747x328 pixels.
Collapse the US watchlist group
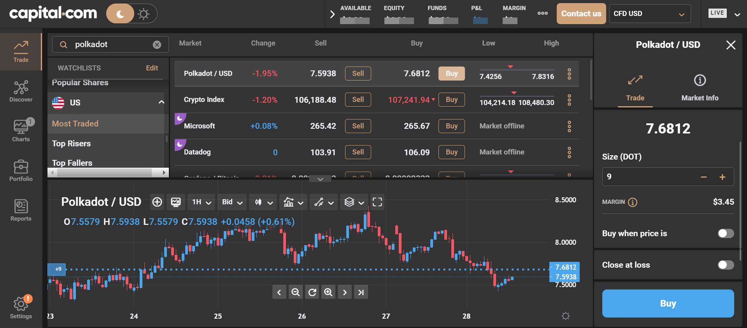point(161,102)
